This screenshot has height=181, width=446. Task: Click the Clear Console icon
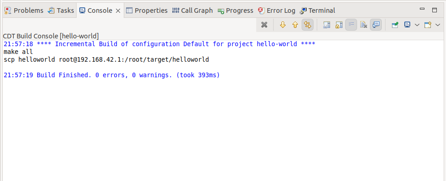click(x=363, y=25)
